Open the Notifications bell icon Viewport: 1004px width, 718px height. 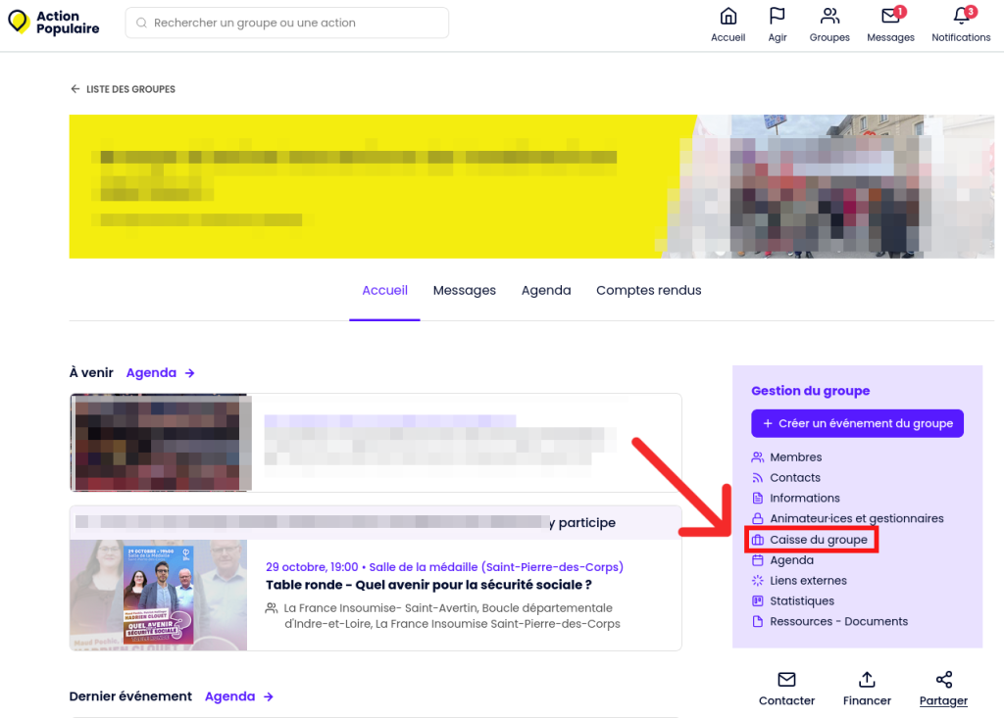(x=961, y=16)
